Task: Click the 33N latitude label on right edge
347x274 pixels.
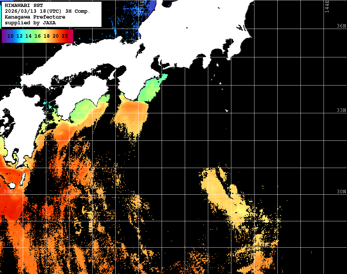Action: 341,110
